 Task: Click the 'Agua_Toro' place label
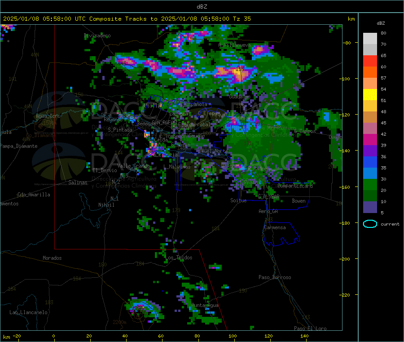click(48, 116)
